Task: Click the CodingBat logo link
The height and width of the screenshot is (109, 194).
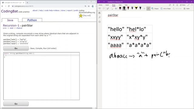Action: pos(9,11)
